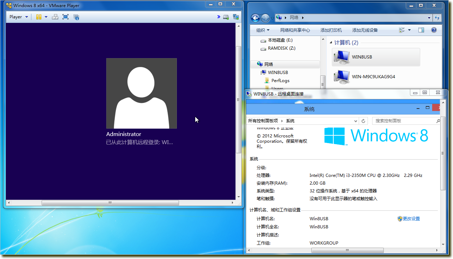Enter full screen mode in VMware Player

65,17
